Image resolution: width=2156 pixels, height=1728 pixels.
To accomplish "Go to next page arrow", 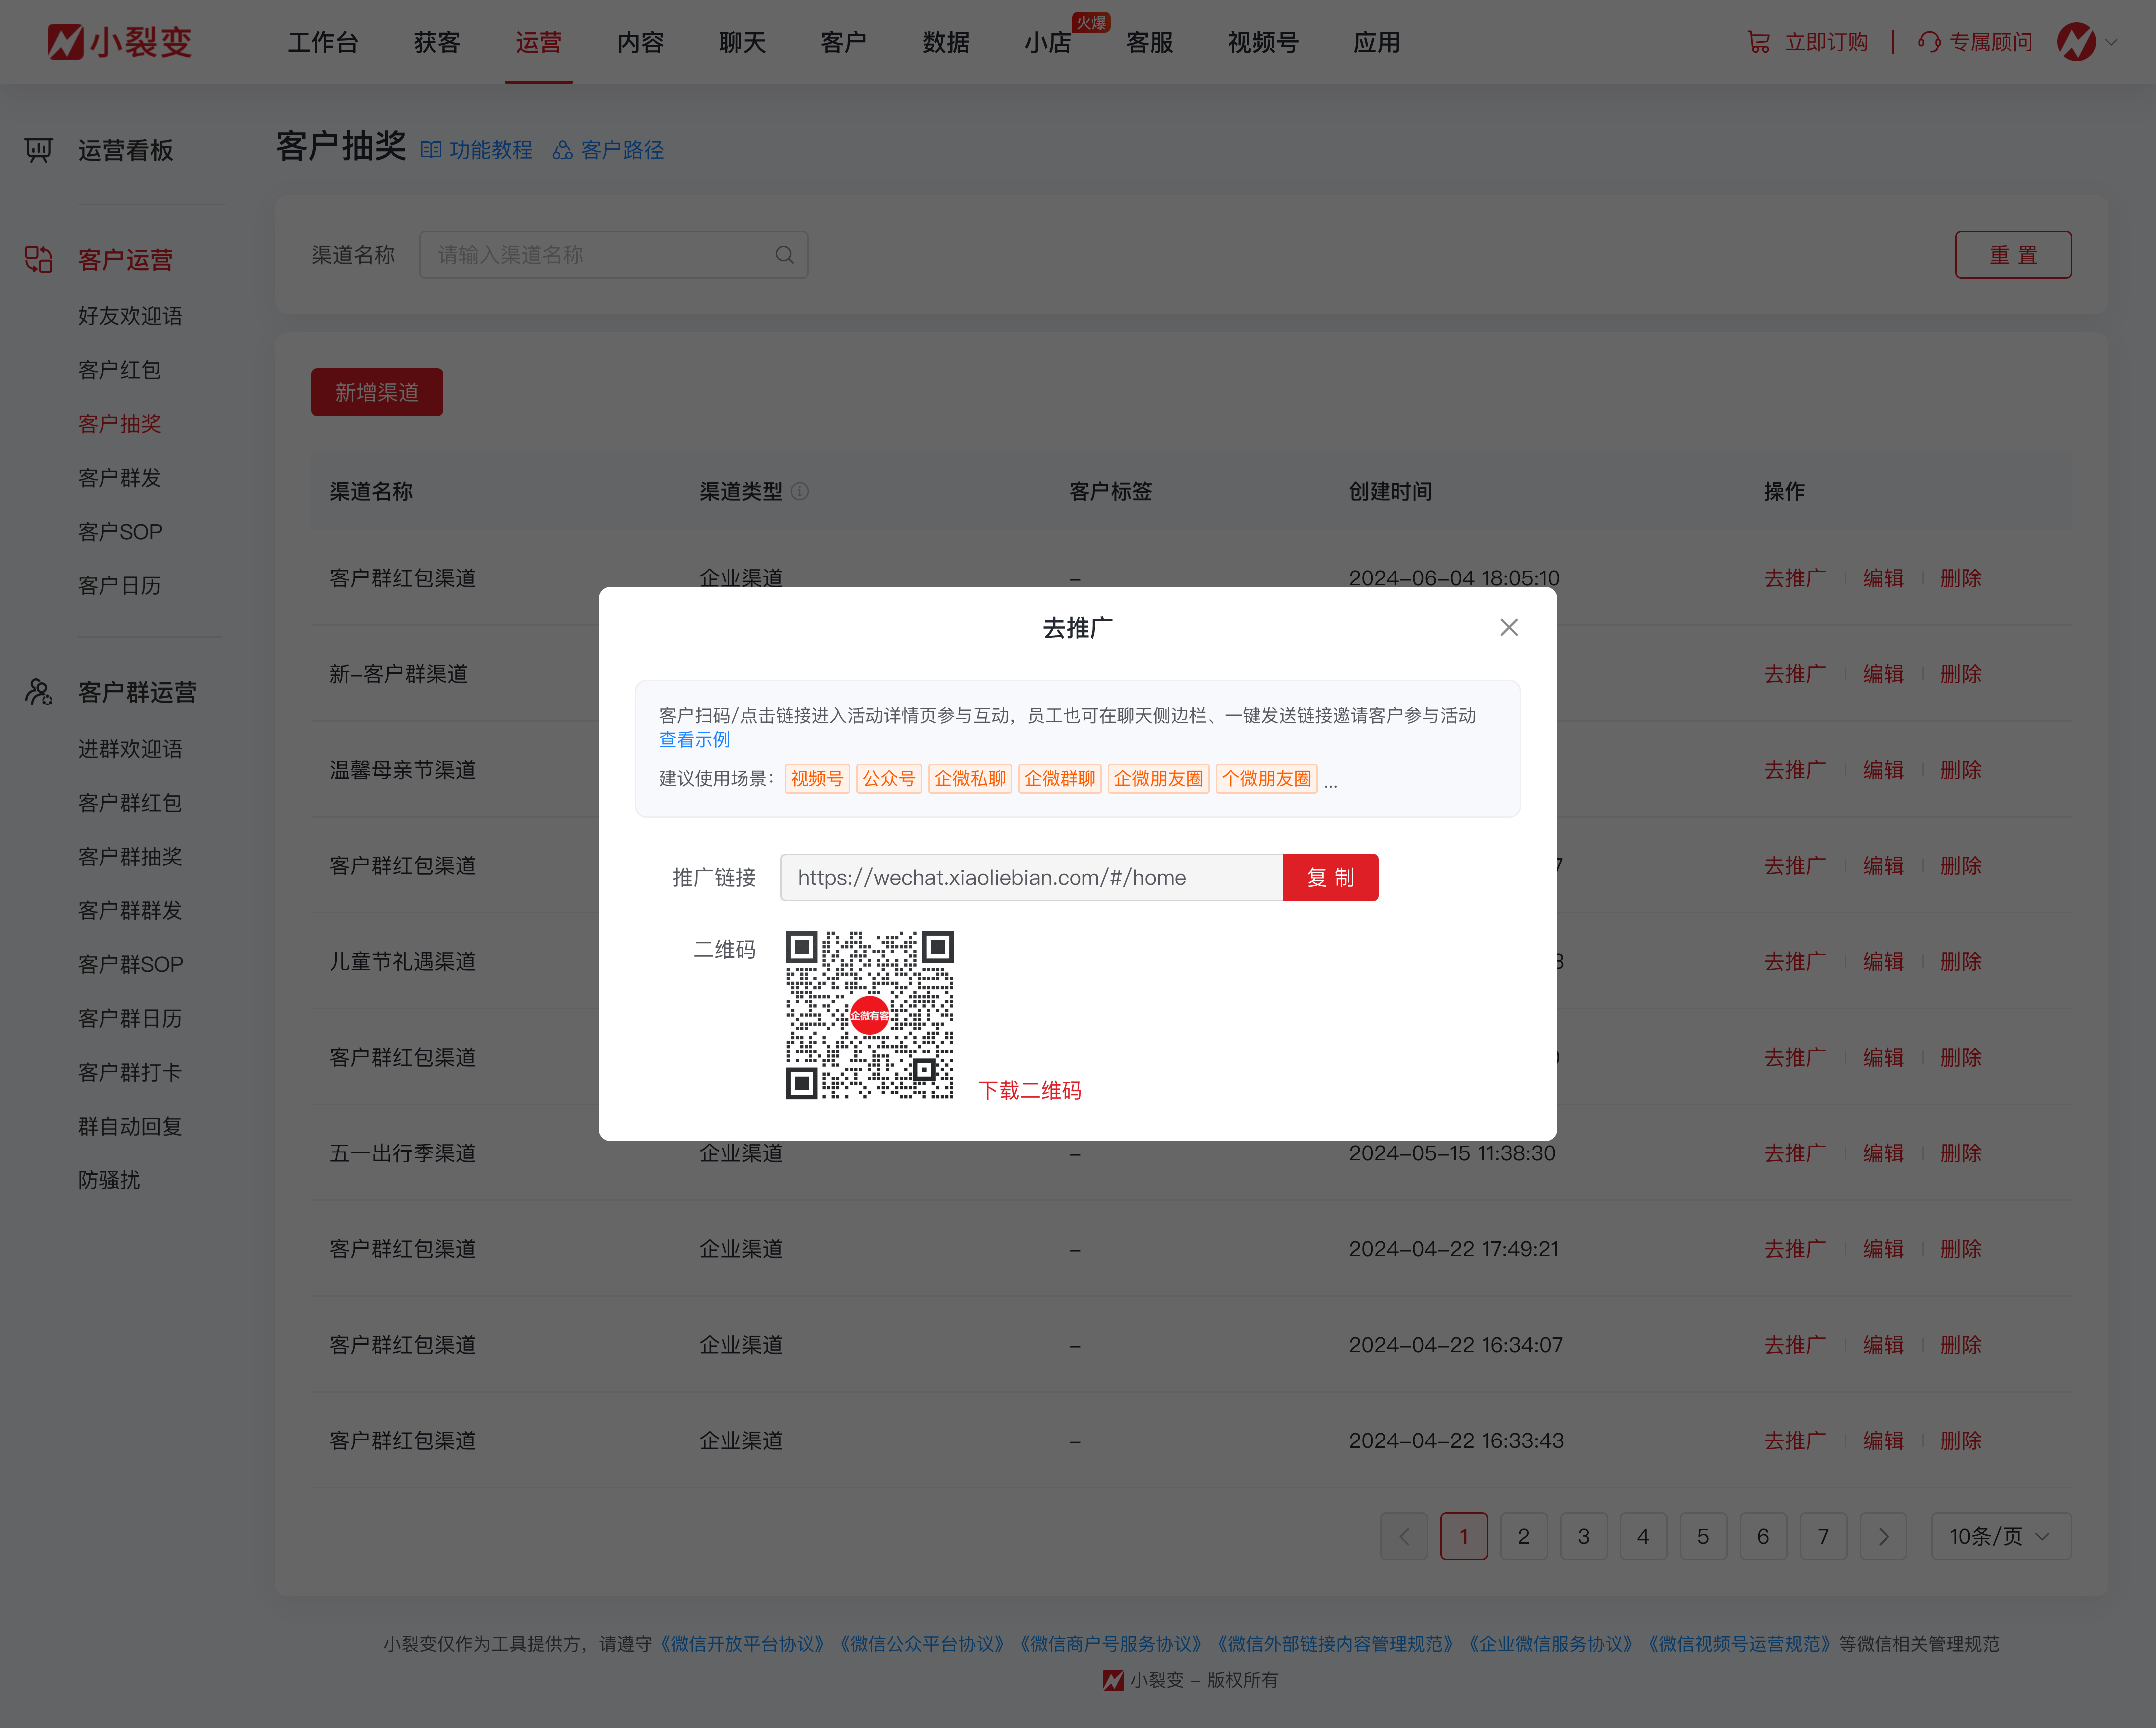I will coord(1883,1536).
